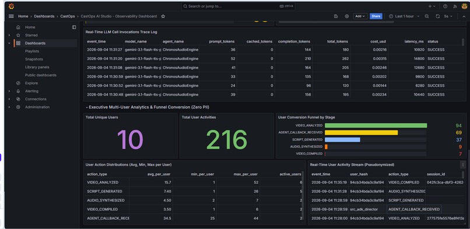Viewport: 470px width, 229px height.
Task: Go to Home breadcrumb
Action: point(23,16)
